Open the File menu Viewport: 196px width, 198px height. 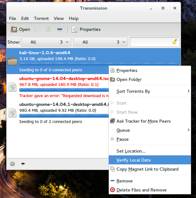pos(12,19)
